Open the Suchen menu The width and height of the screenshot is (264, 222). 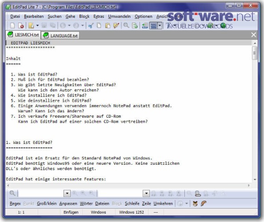click(55, 16)
